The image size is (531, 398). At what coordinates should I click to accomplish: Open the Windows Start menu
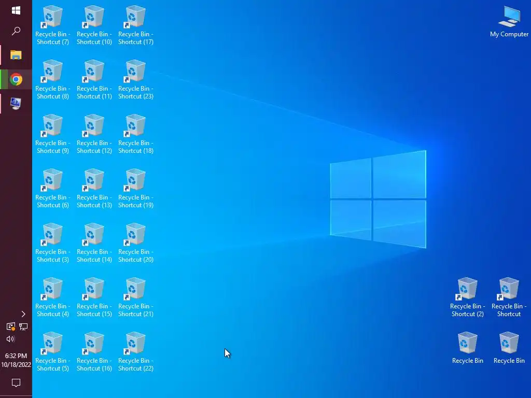click(16, 10)
